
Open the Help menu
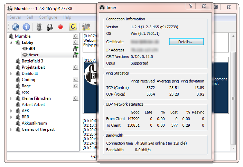pos(67,17)
